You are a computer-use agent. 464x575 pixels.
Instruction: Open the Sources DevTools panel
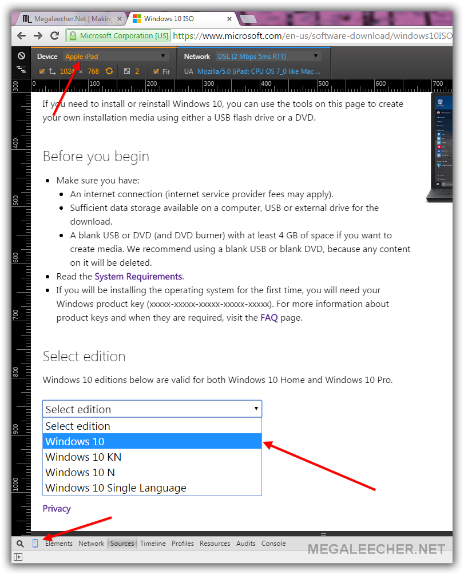[x=122, y=544]
